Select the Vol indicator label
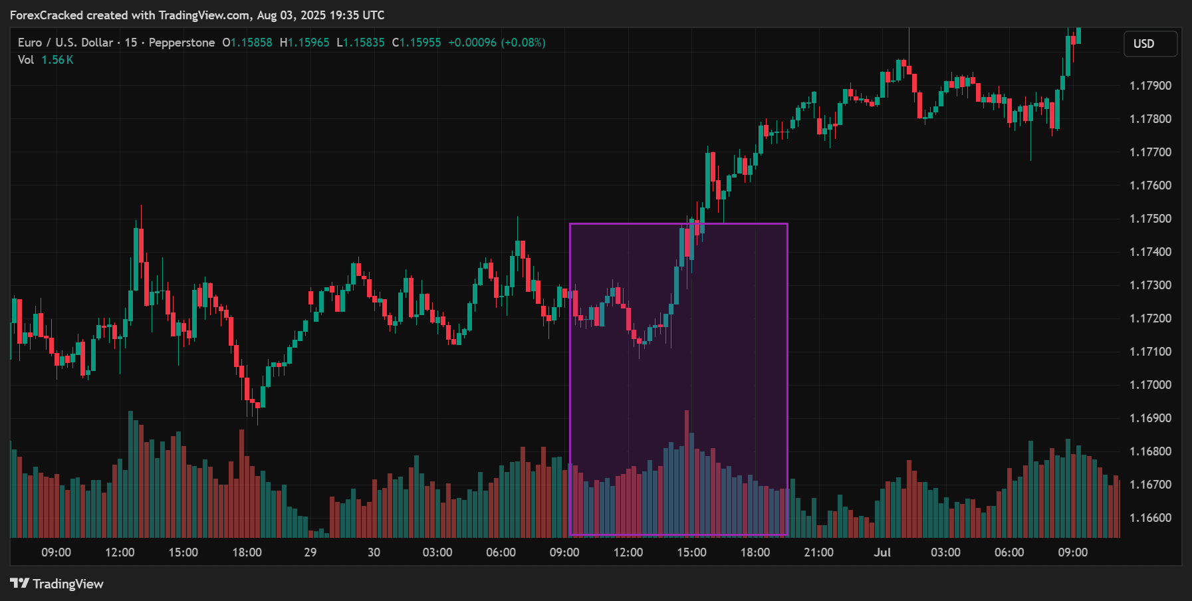Image resolution: width=1192 pixels, height=601 pixels. (x=26, y=60)
